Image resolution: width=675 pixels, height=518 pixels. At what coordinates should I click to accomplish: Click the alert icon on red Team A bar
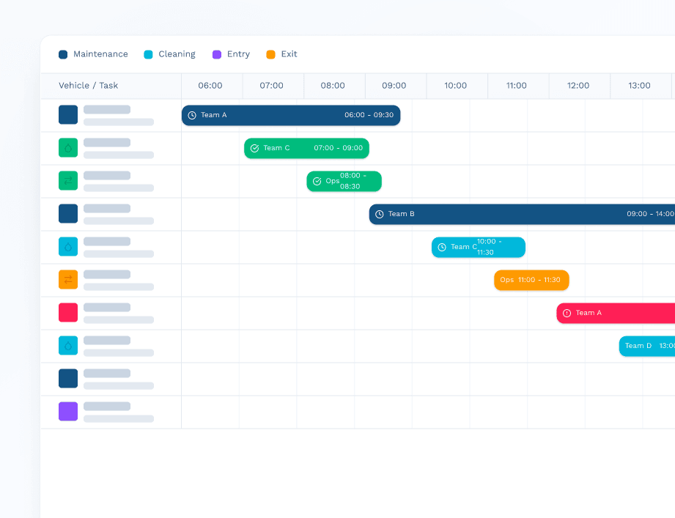(x=567, y=313)
